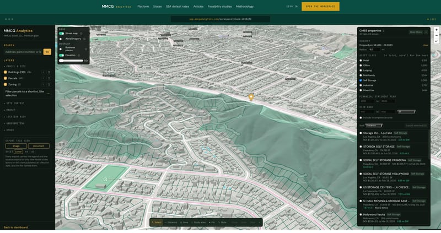Go to the Articles page
Screen dimensions: 441x233
[198, 7]
